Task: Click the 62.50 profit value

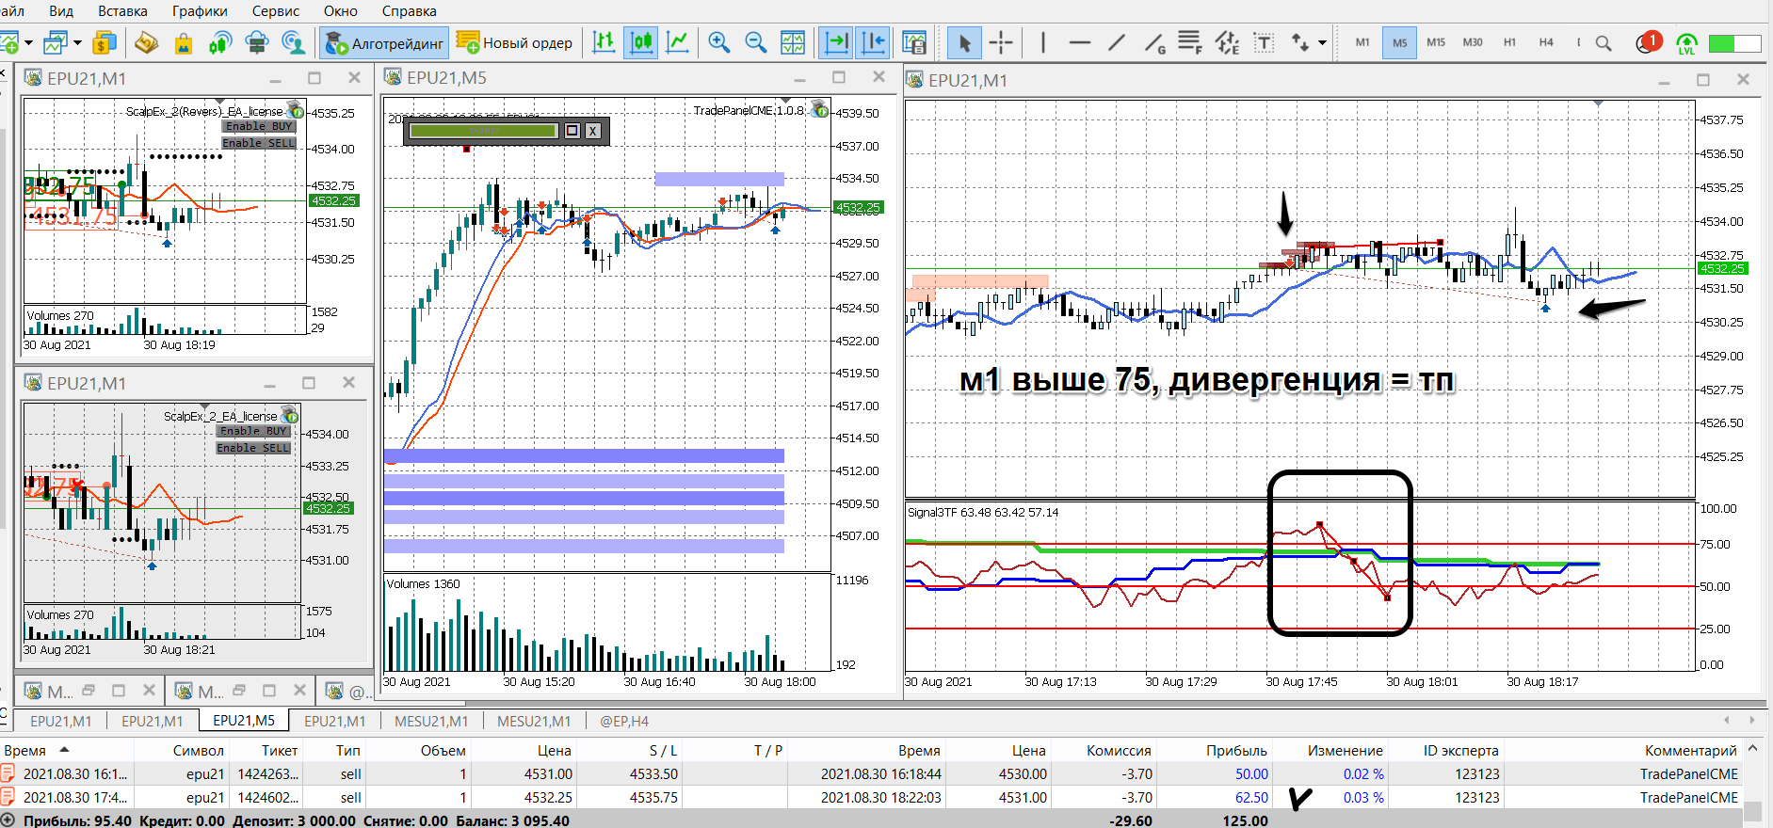Action: click(1251, 797)
